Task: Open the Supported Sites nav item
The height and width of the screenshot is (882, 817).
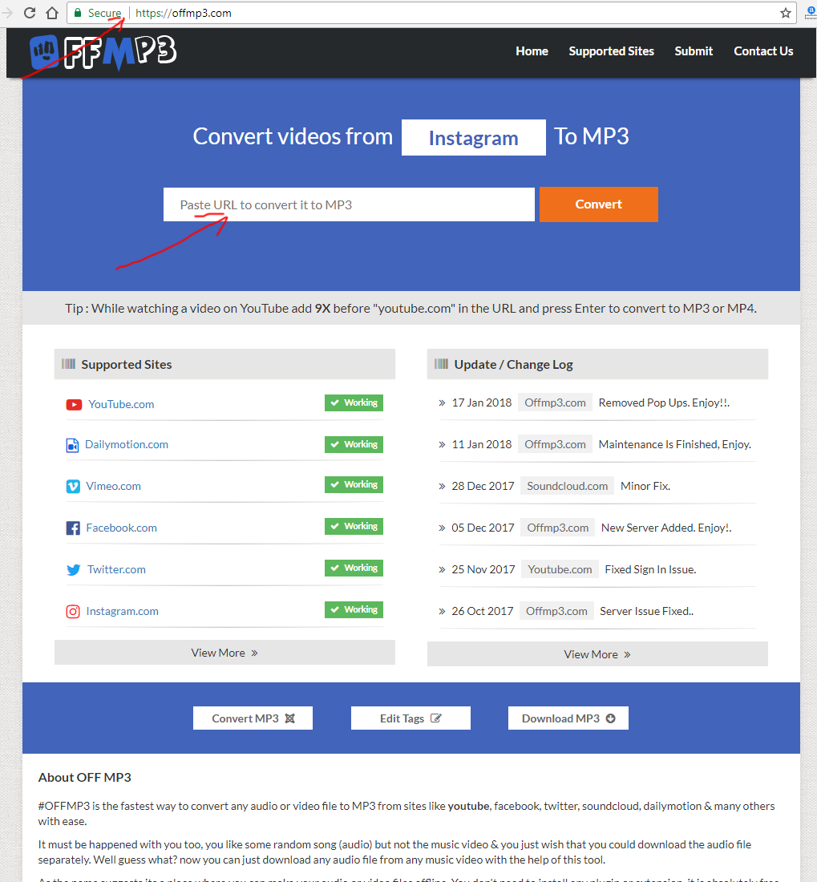Action: pos(611,51)
